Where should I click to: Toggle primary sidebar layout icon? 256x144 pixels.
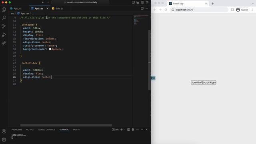coord(133,2)
